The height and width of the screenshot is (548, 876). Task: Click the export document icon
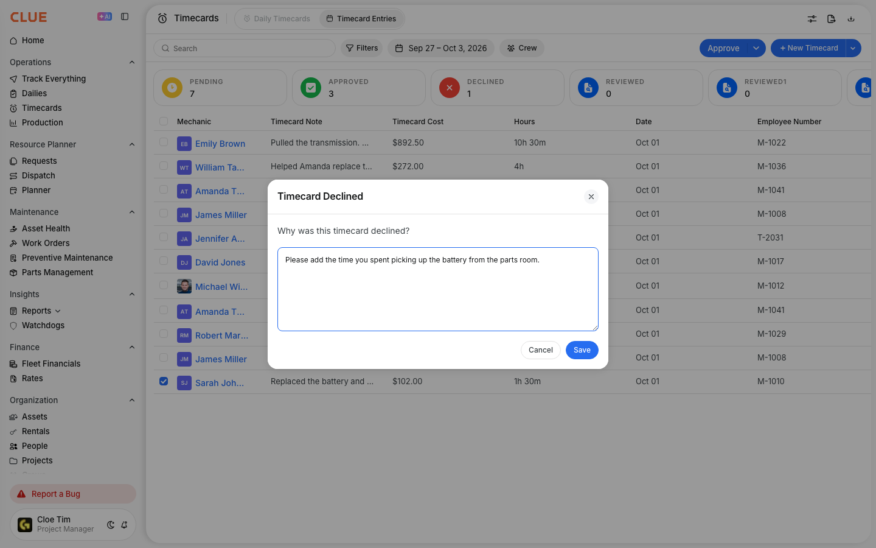(832, 19)
